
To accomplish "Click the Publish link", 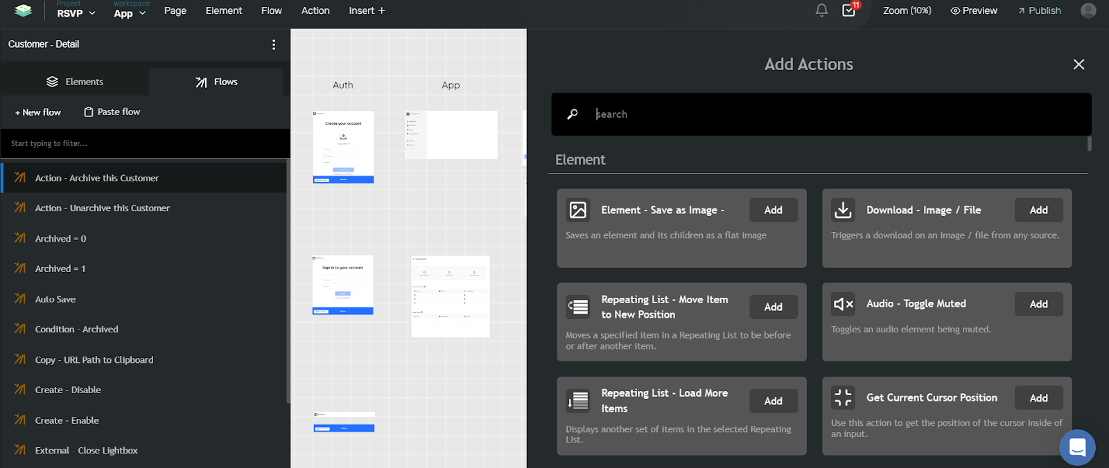I will pyautogui.click(x=1039, y=10).
